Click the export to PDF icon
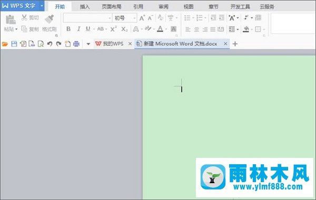 click(x=23, y=44)
